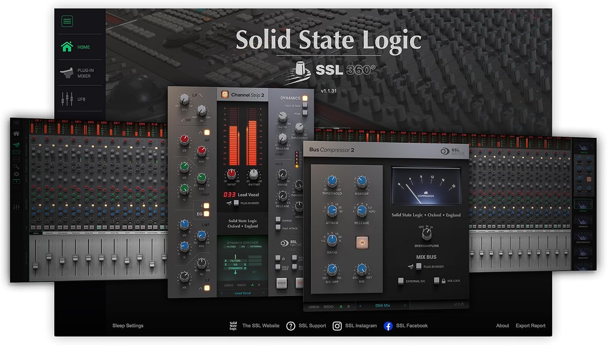607x345 pixels.
Task: Toggle LF bell switch on Channel Strip
Action: coord(207,288)
